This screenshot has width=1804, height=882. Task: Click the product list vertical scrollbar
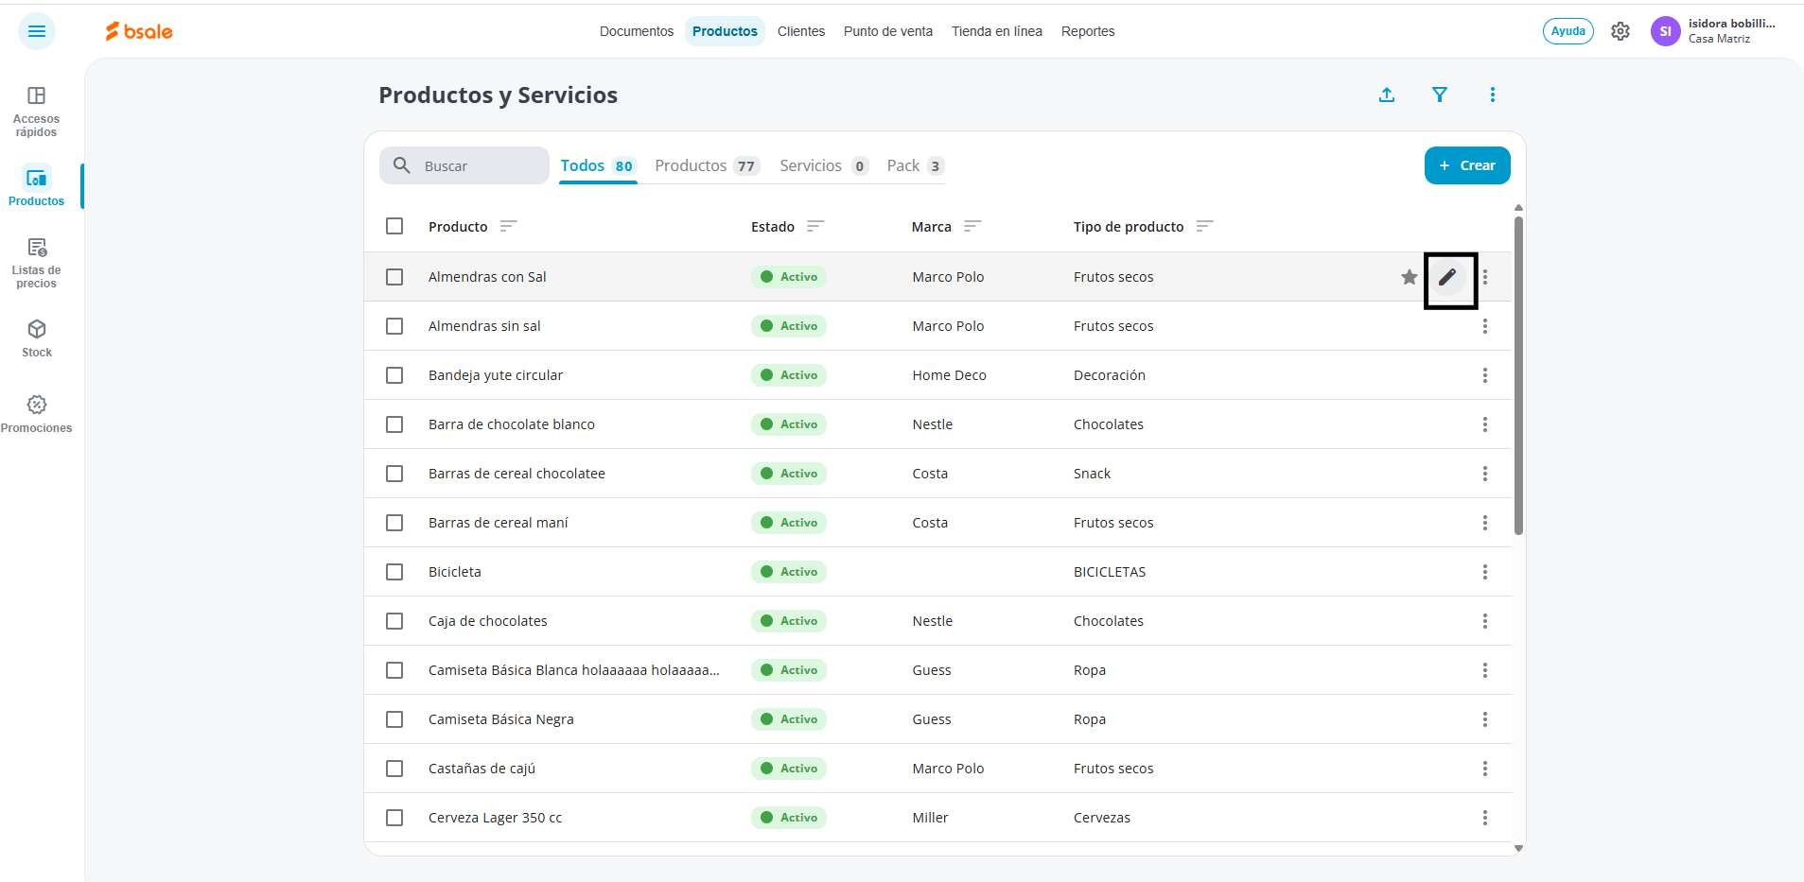pyautogui.click(x=1518, y=376)
